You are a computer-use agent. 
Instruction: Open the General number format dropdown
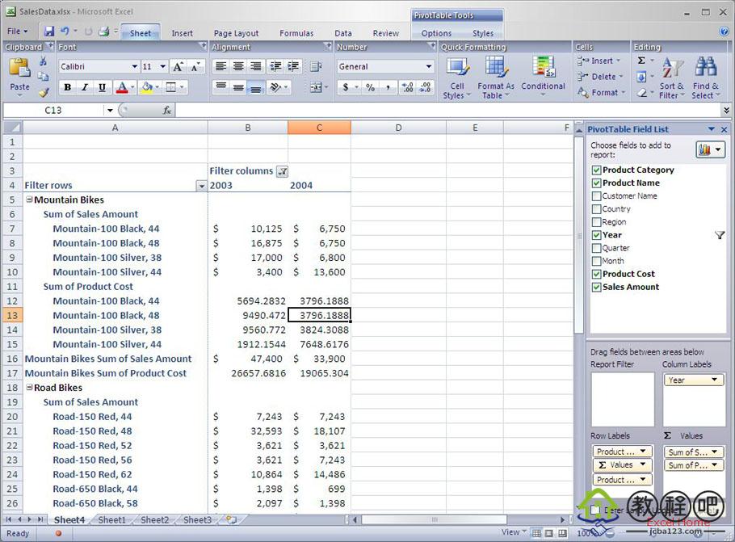tap(428, 66)
